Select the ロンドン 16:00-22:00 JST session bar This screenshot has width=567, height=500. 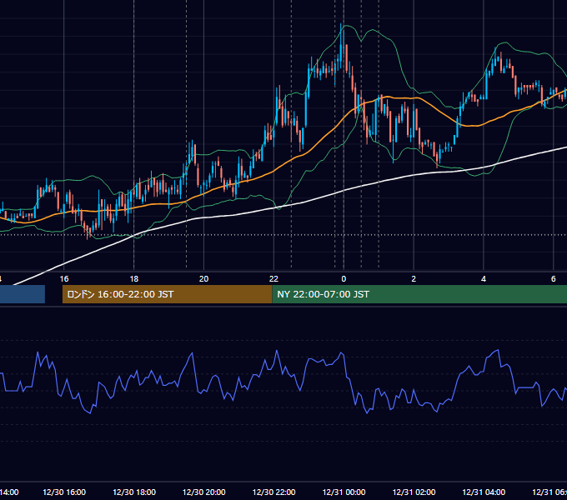tap(167, 294)
